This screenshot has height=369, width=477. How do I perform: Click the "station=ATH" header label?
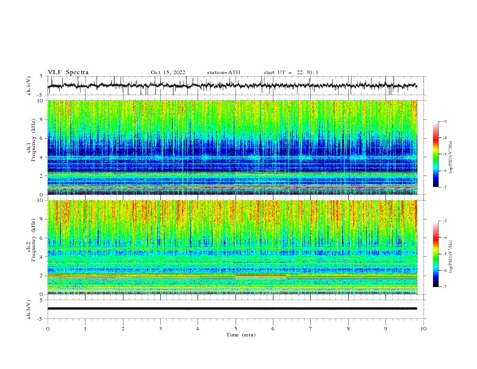tap(223, 72)
